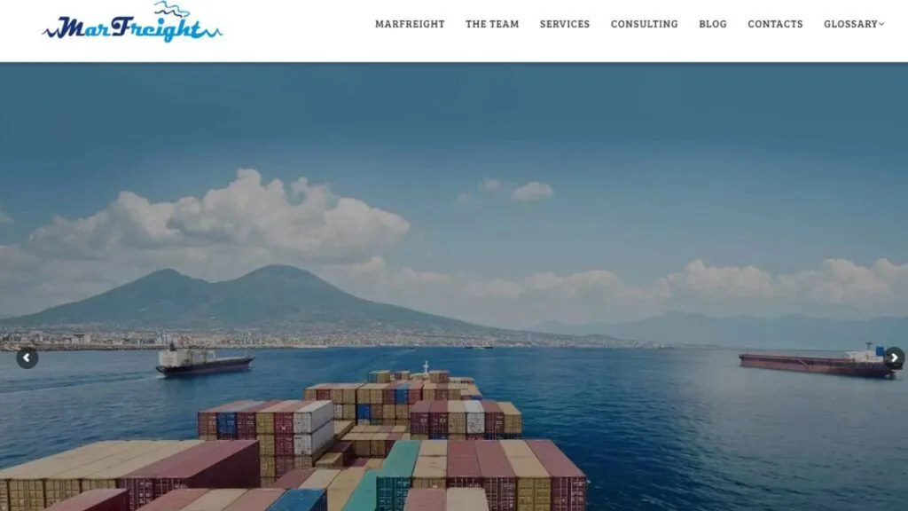This screenshot has width=908, height=511.
Task: Click the red tanker ship on the right
Action: (x=817, y=364)
